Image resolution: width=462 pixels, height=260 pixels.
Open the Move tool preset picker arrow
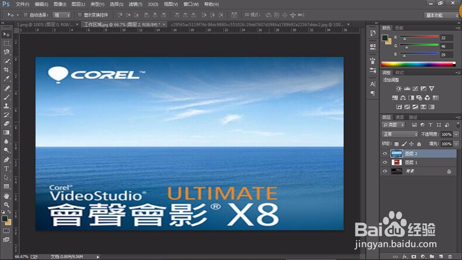(x=18, y=15)
